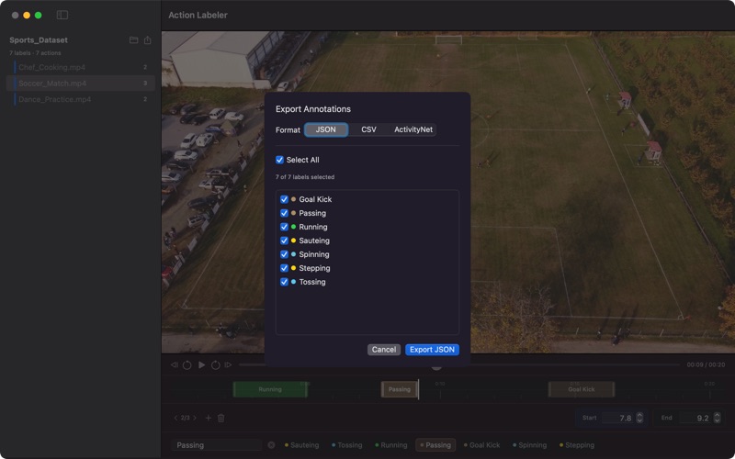This screenshot has width=735, height=459.
Task: Click the rewind loop-back playback icon
Action: (187, 364)
